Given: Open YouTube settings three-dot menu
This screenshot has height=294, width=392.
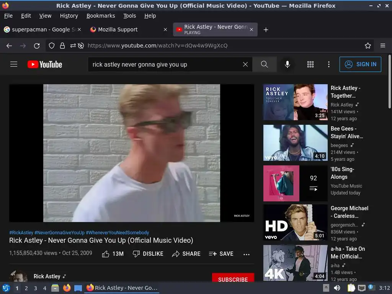Looking at the screenshot, I should pos(329,64).
